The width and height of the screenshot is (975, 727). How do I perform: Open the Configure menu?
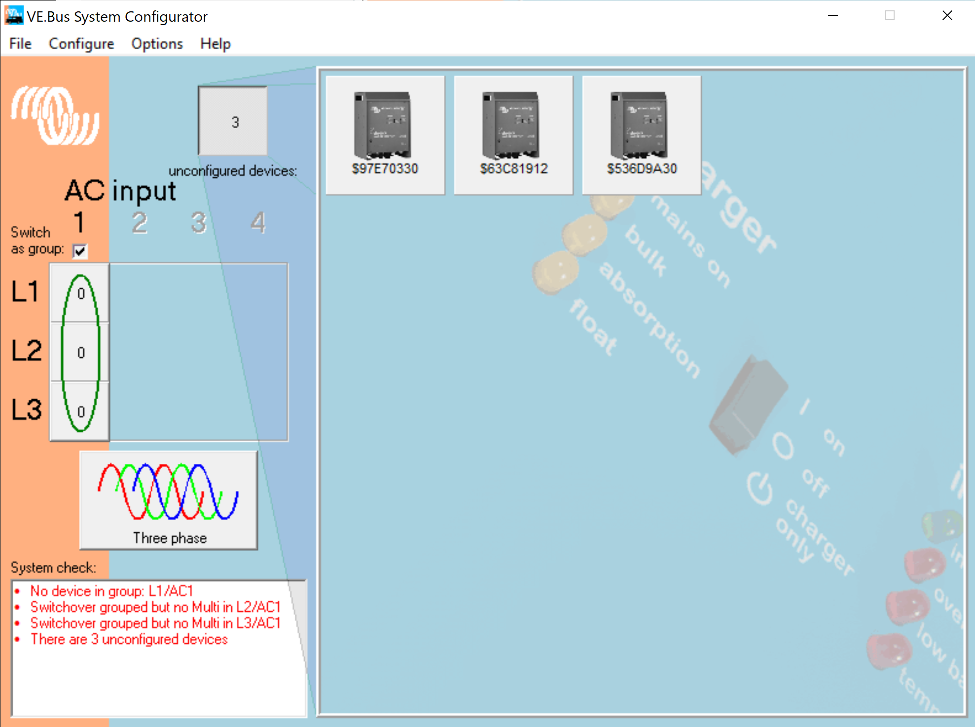81,44
